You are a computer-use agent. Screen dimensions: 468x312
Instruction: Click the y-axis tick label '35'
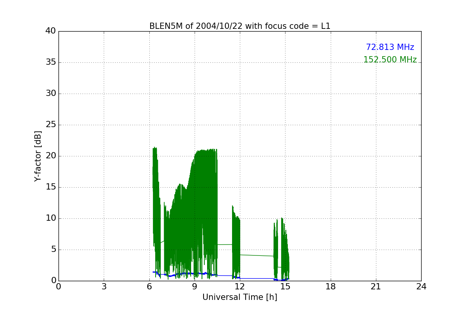pos(51,62)
